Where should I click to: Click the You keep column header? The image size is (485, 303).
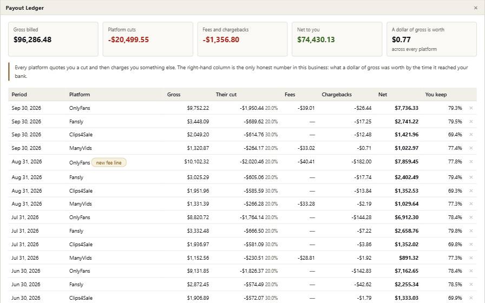coord(436,95)
